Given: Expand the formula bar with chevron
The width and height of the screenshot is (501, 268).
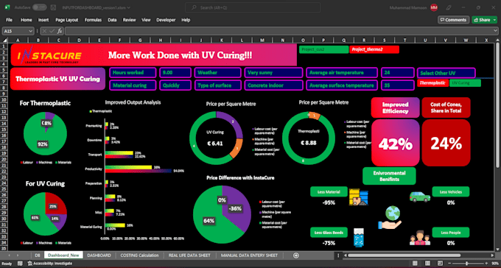Looking at the screenshot, I should coord(495,31).
